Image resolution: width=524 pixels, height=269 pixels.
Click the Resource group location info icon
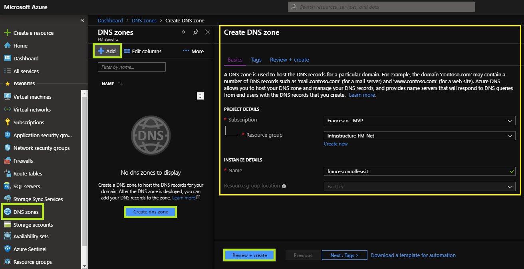point(284,186)
